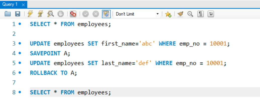Viewport: 260px width, 112px height.
Task: Place cursor in 'SAVEPOINT A;' statement
Action: pos(50,53)
